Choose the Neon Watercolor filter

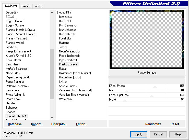click(69, 51)
